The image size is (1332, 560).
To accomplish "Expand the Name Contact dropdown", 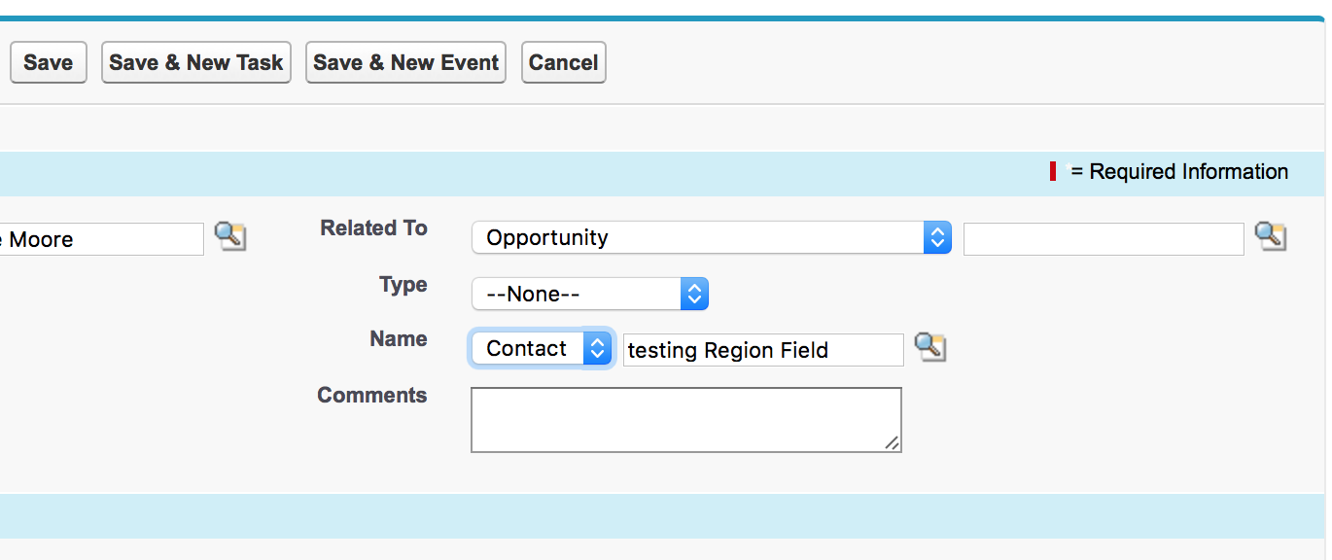I will [x=541, y=348].
